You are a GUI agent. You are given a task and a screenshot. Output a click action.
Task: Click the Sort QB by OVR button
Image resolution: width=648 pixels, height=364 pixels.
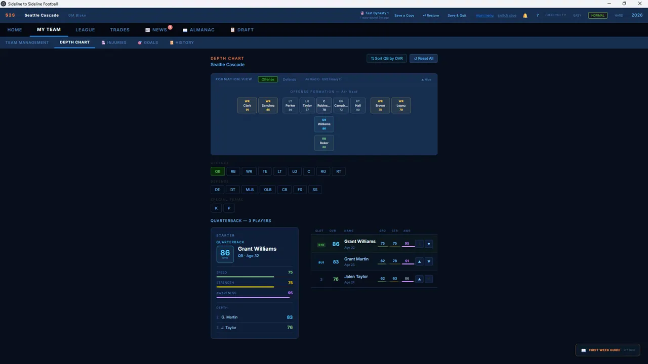tap(387, 59)
